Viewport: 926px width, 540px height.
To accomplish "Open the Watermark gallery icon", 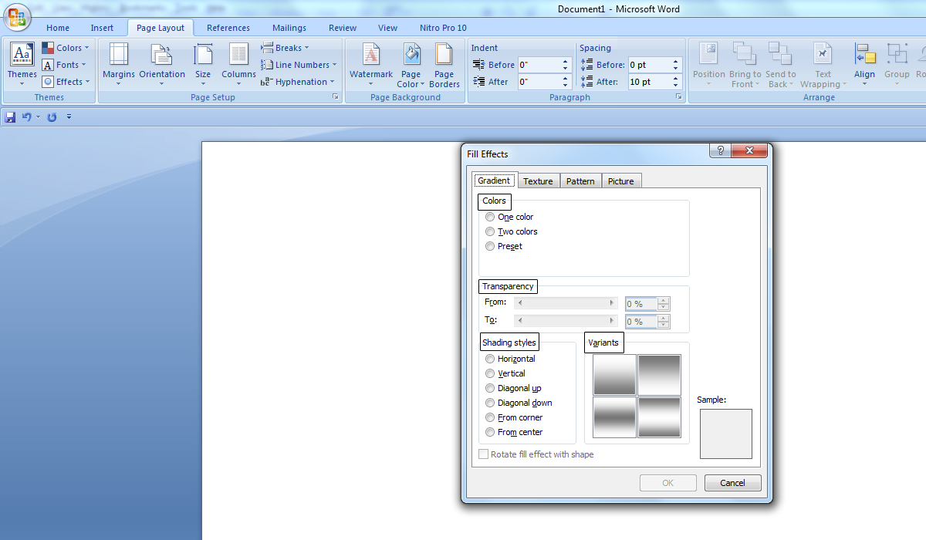I will point(371,56).
